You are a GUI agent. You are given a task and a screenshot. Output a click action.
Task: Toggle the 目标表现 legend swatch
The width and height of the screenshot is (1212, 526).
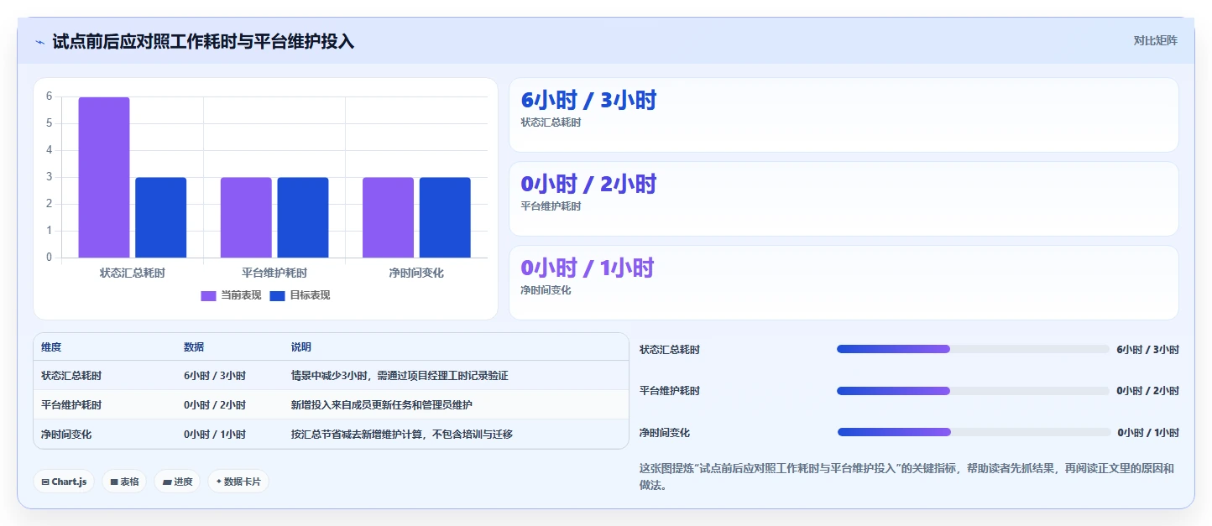point(278,295)
